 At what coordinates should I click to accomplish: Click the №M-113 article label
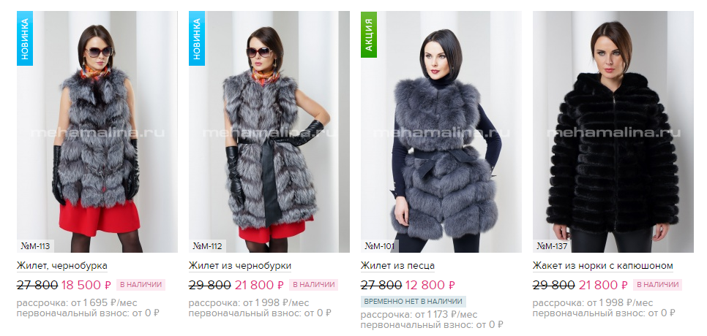click(35, 246)
